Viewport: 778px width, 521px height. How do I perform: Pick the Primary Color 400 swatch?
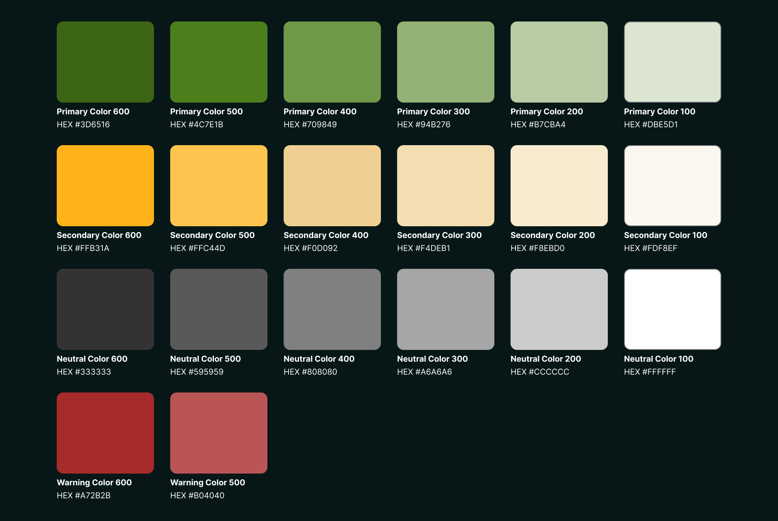coord(332,62)
